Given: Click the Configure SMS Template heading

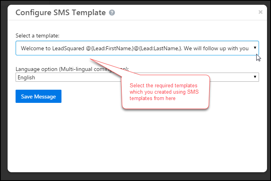Looking at the screenshot, I should coord(61,13).
